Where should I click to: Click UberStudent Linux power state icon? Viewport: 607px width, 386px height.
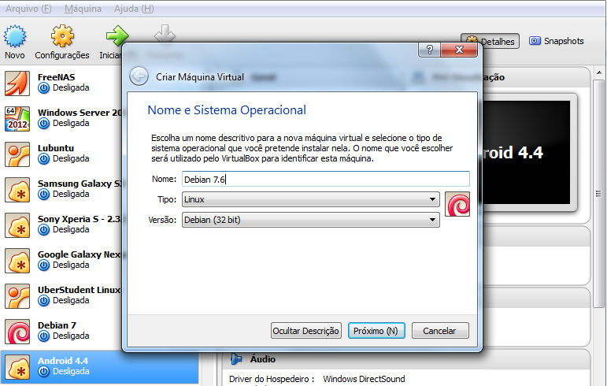[44, 301]
